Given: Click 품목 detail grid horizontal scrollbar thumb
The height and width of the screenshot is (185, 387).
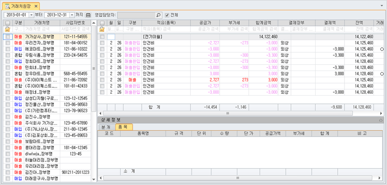Looking at the screenshot, I should (238, 178).
